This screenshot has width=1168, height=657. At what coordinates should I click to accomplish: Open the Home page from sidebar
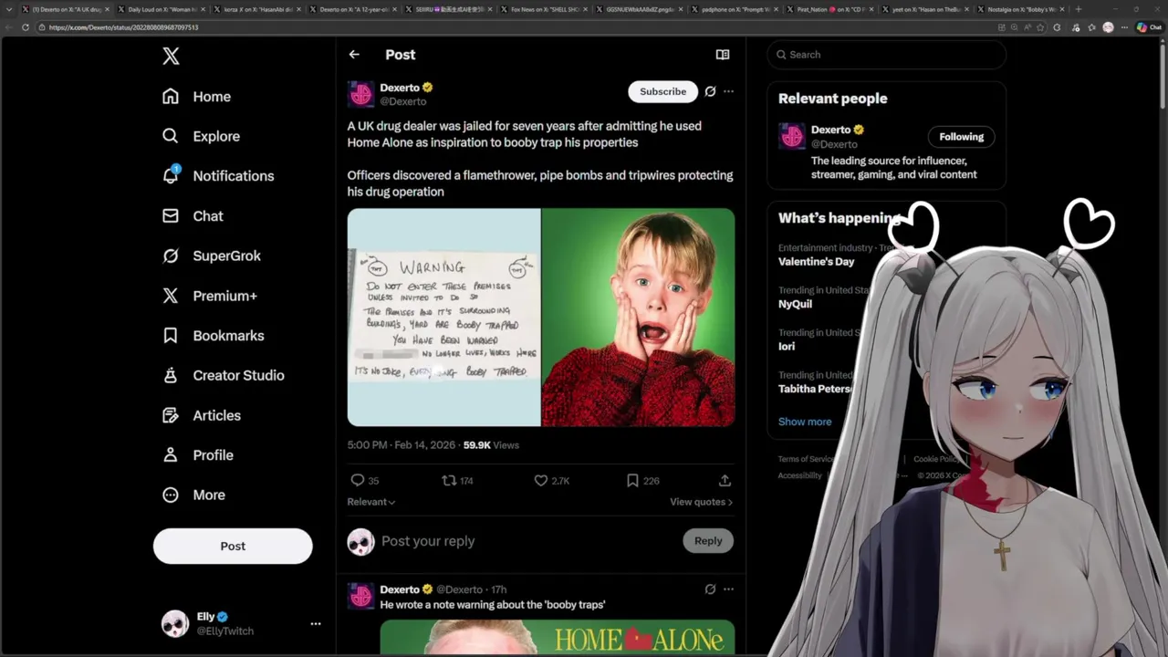[x=196, y=97]
